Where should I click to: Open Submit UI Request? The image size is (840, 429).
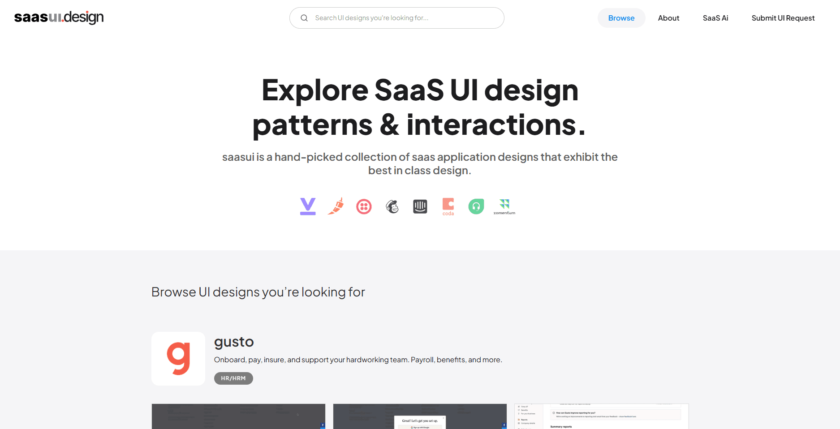coord(783,18)
